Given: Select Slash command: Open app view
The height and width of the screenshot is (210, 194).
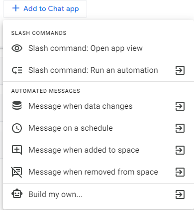Looking at the screenshot, I should [x=98, y=48].
